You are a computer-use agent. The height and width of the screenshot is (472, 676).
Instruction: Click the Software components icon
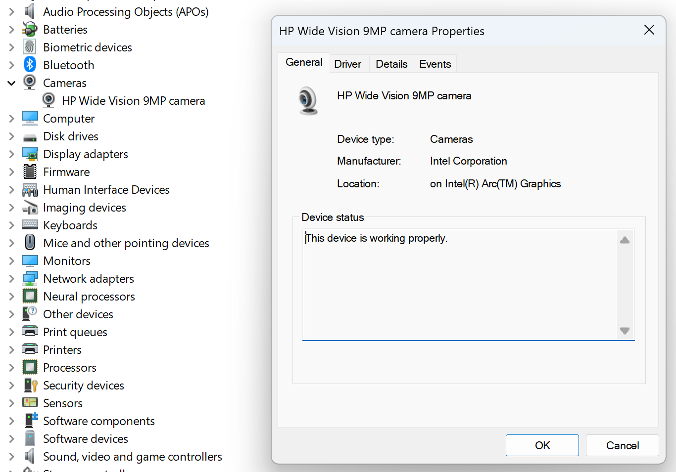[x=30, y=421]
